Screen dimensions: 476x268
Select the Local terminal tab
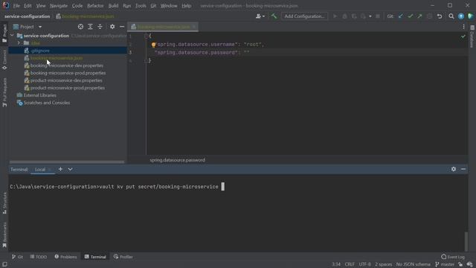coord(40,169)
